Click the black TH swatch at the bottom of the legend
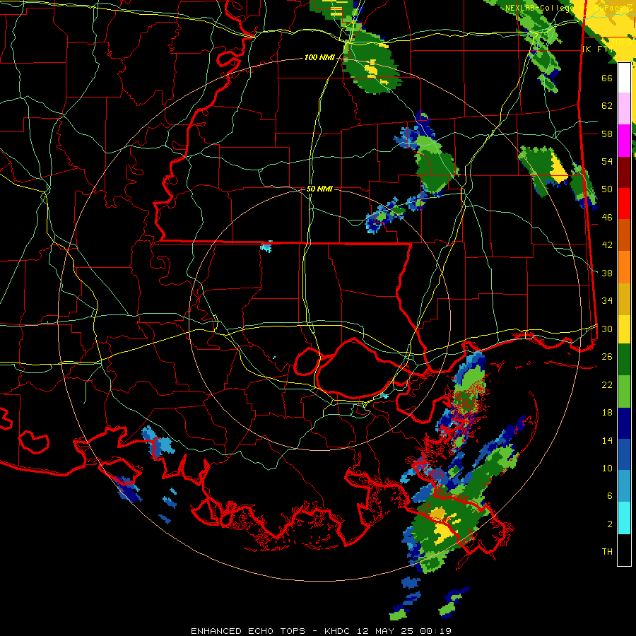 [x=624, y=550]
